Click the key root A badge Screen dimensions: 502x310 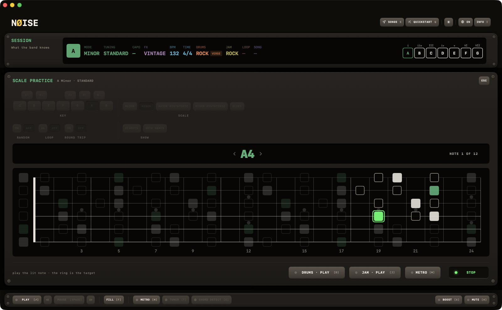[x=73, y=51]
